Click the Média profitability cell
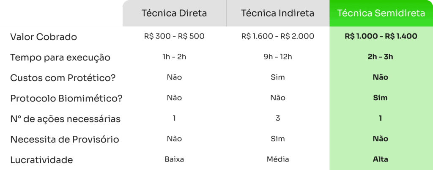Screen dimensions: 433x170 coord(277,159)
